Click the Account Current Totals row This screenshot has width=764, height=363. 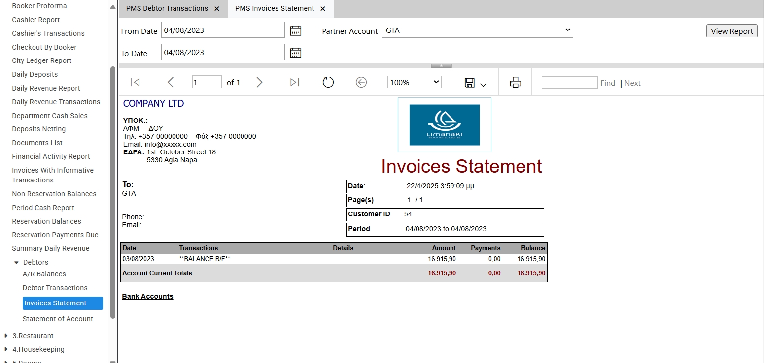click(334, 273)
